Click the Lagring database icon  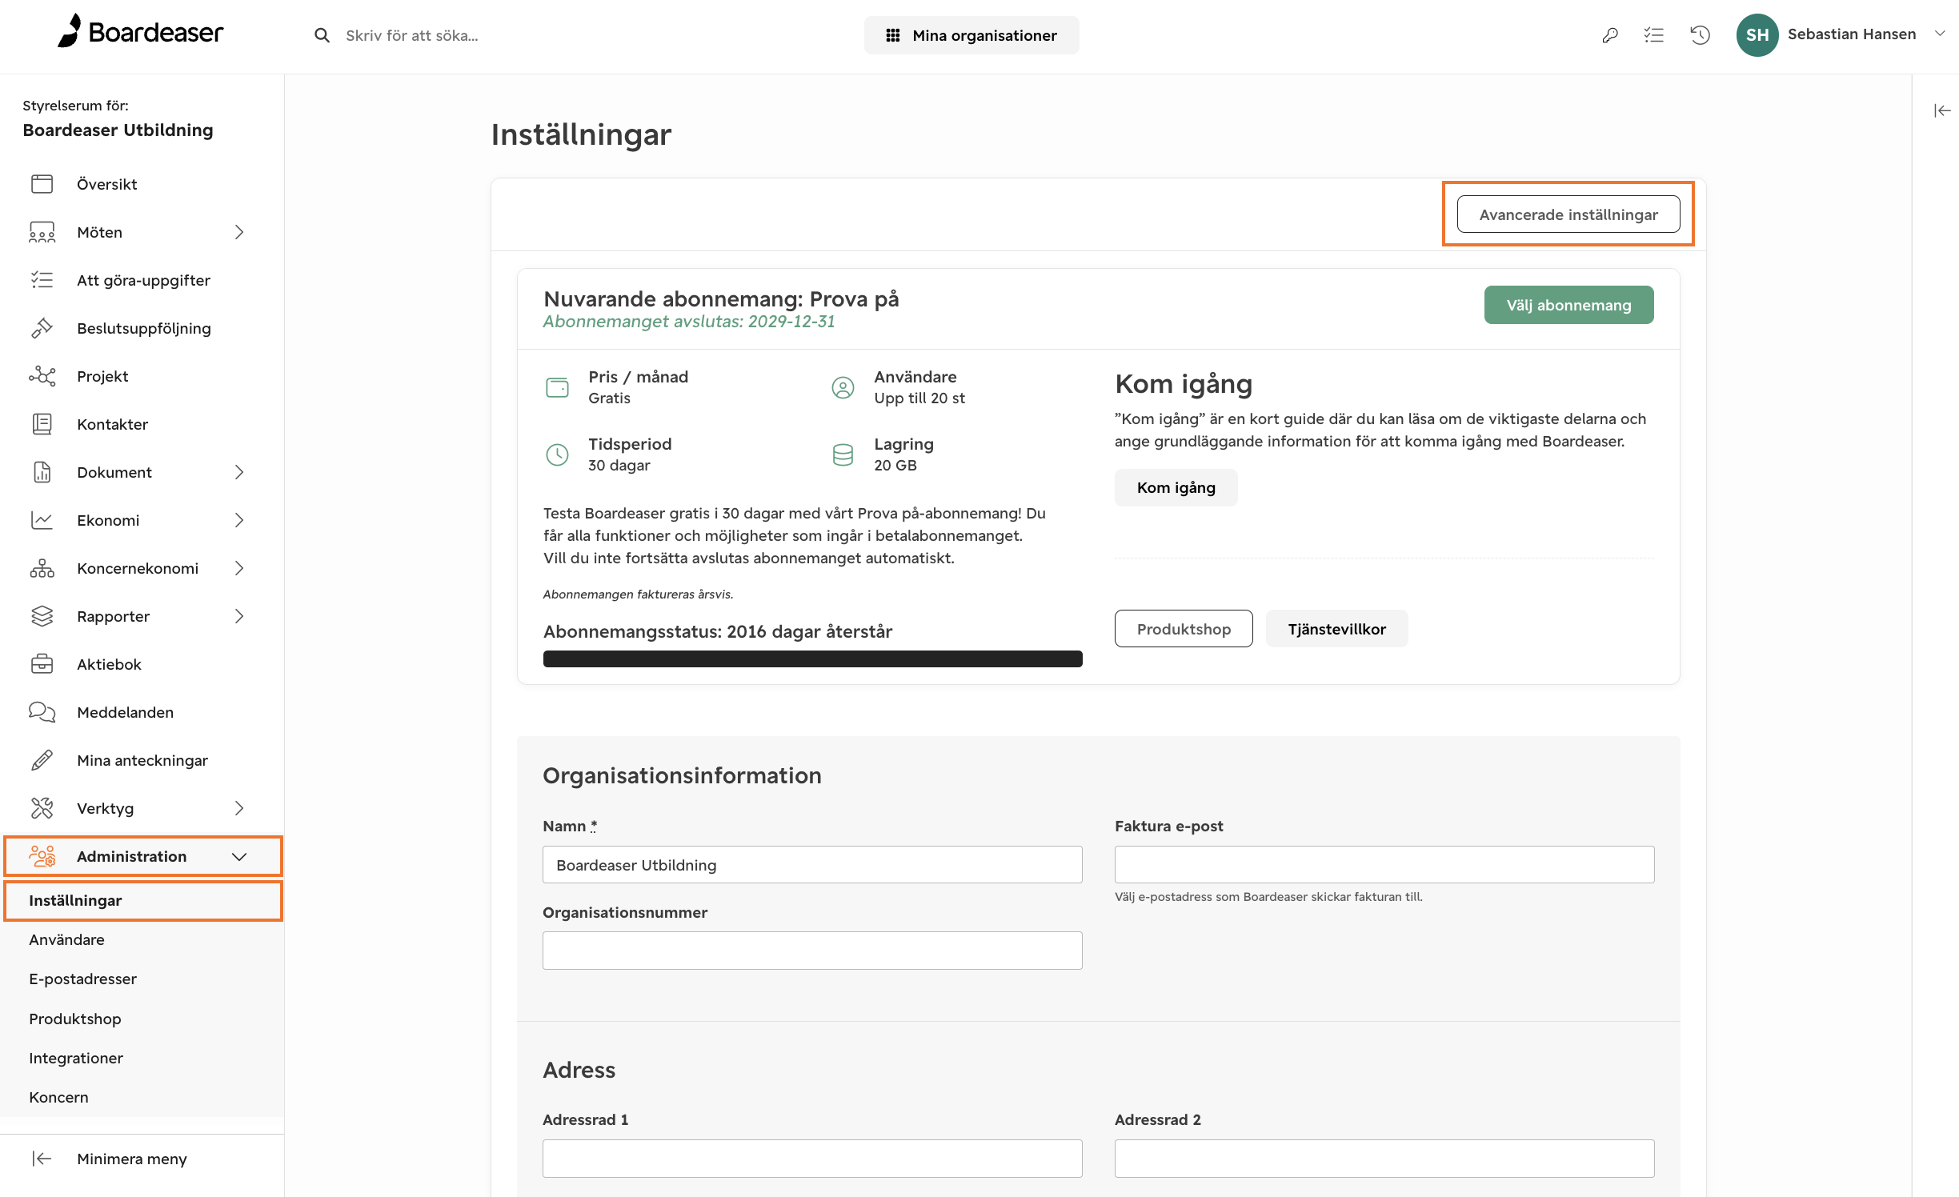843,454
